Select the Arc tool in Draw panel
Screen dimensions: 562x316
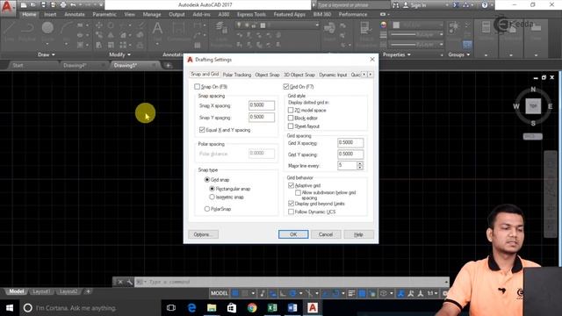67,32
